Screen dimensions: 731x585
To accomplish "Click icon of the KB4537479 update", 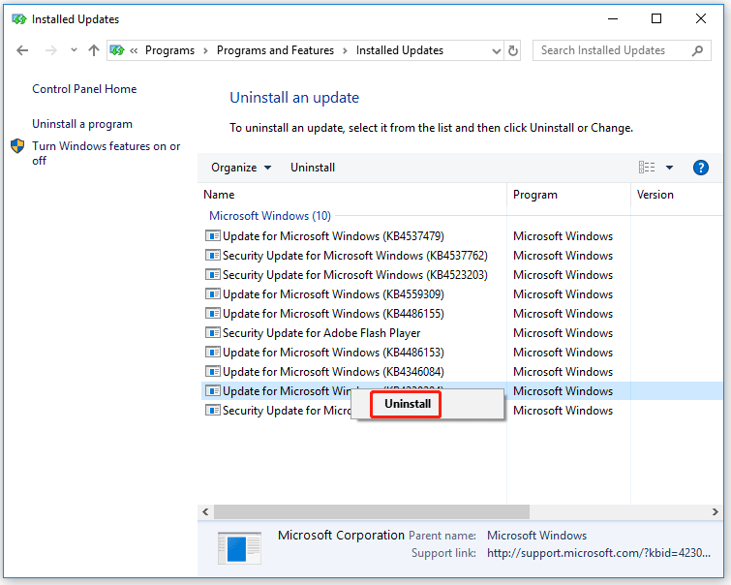I will (x=213, y=236).
